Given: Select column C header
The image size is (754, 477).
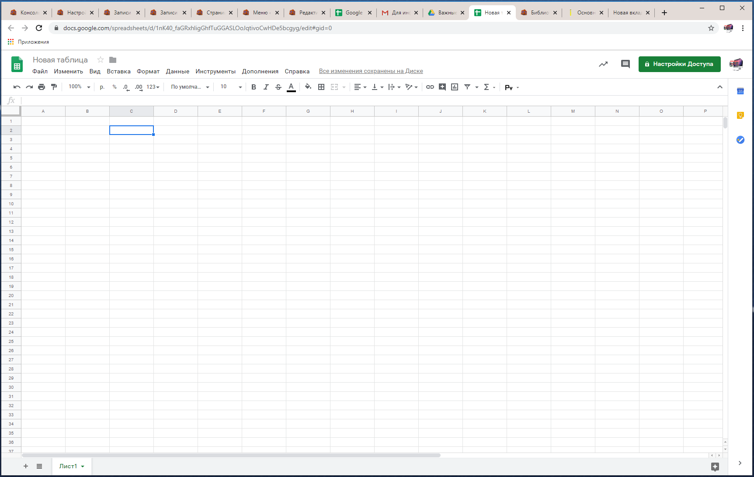Looking at the screenshot, I should pyautogui.click(x=132, y=111).
